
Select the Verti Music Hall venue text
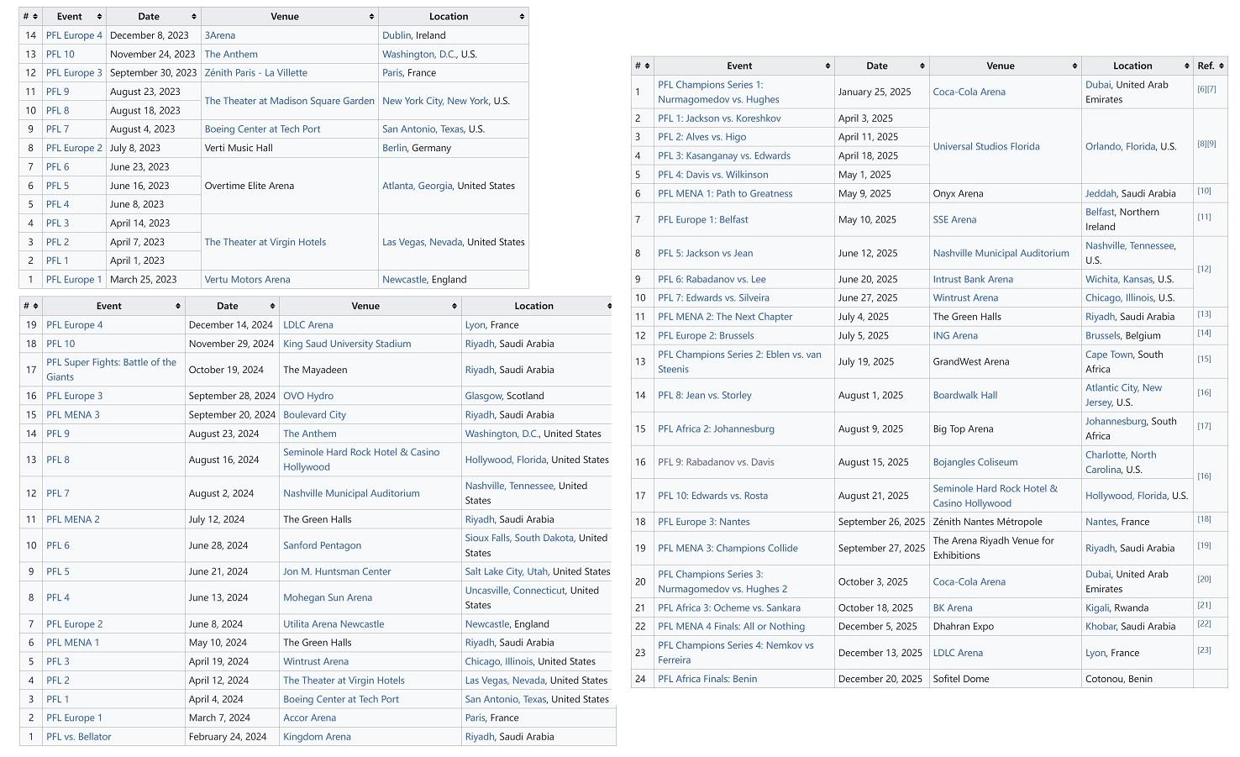click(239, 148)
